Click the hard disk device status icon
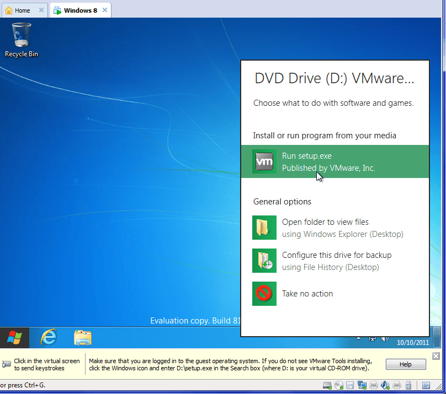Viewport: 446px width, 394px height. [327, 385]
